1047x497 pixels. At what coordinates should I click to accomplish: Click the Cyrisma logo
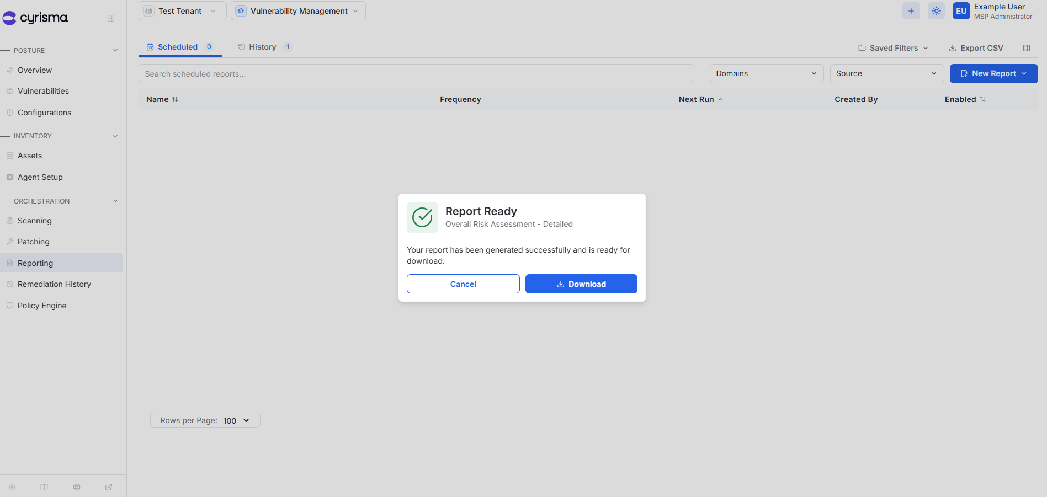pos(35,18)
